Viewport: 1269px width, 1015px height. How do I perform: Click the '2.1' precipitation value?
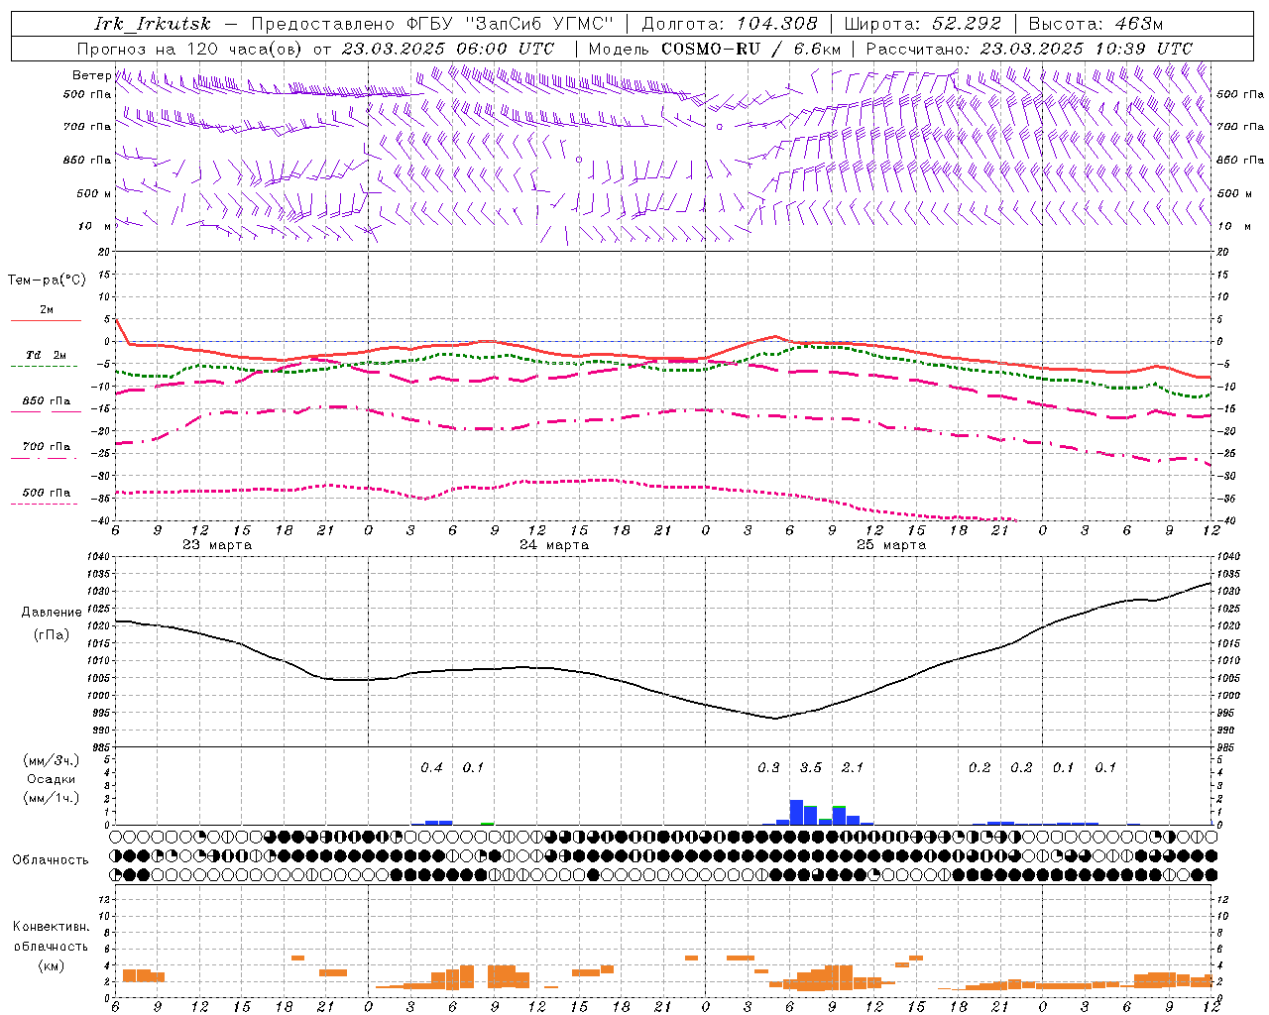point(853,768)
